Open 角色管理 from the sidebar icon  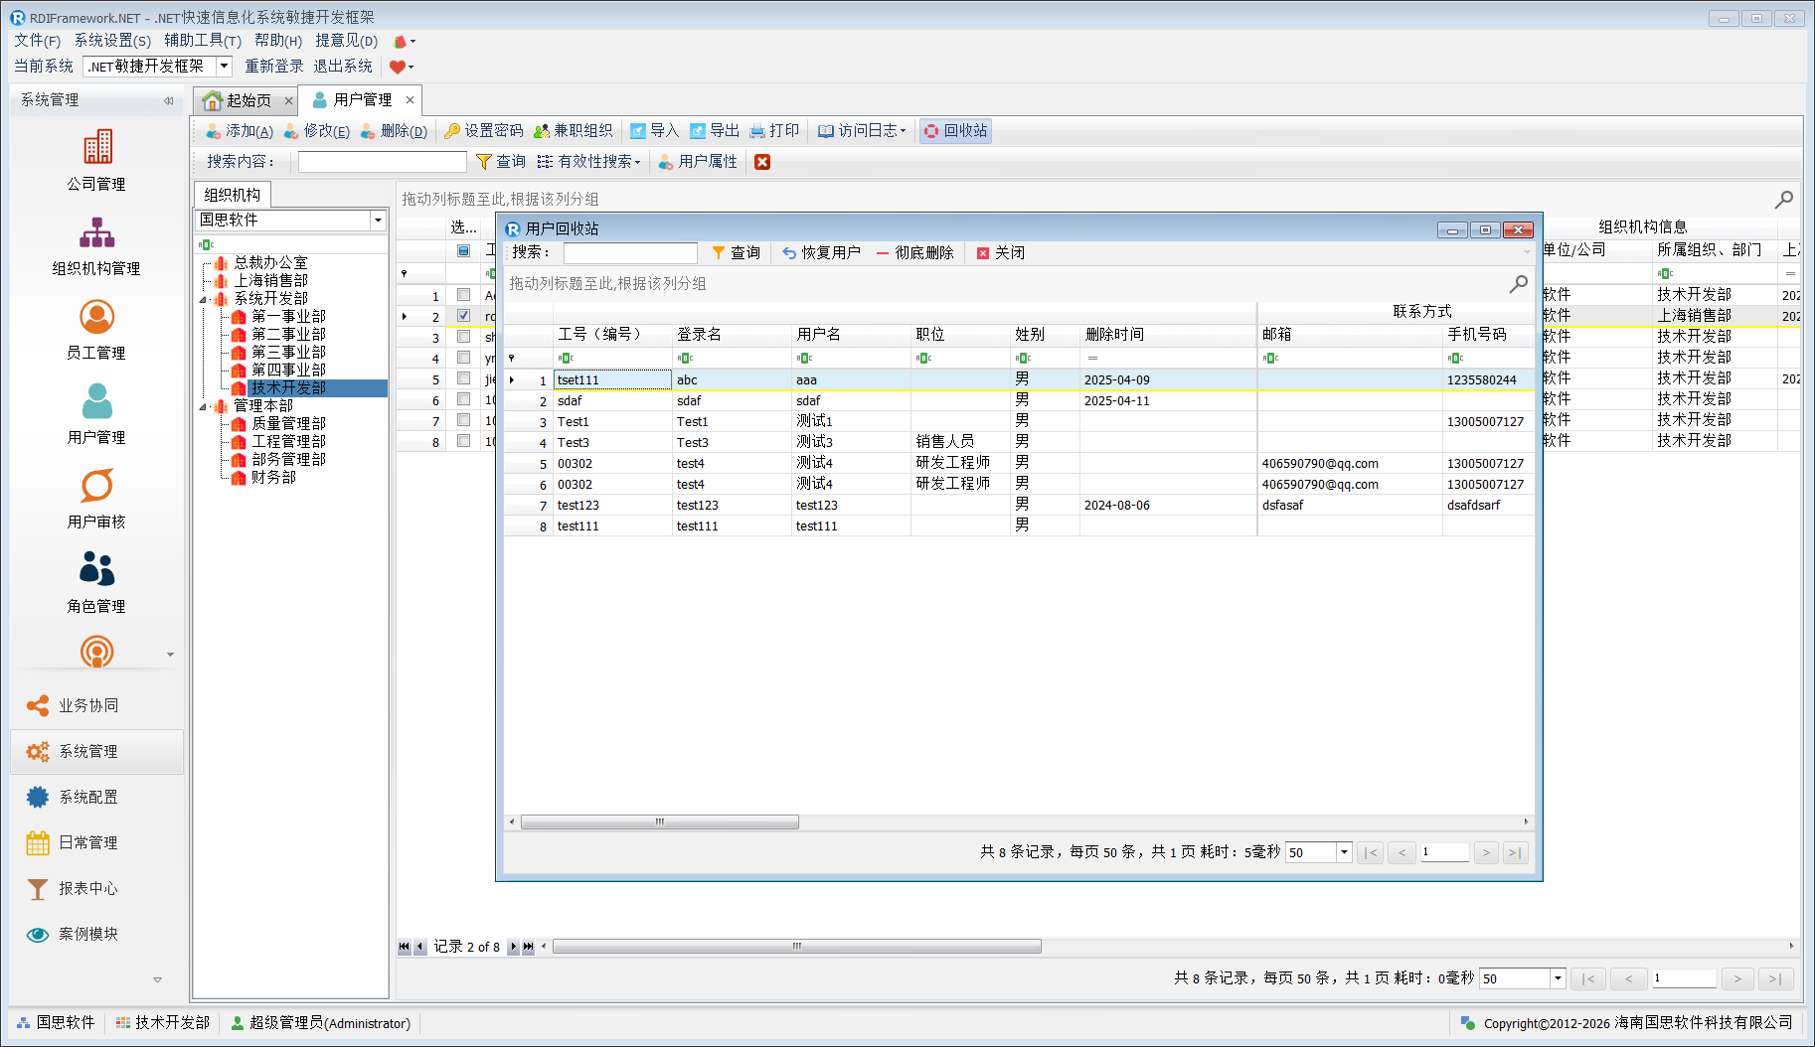(x=96, y=570)
